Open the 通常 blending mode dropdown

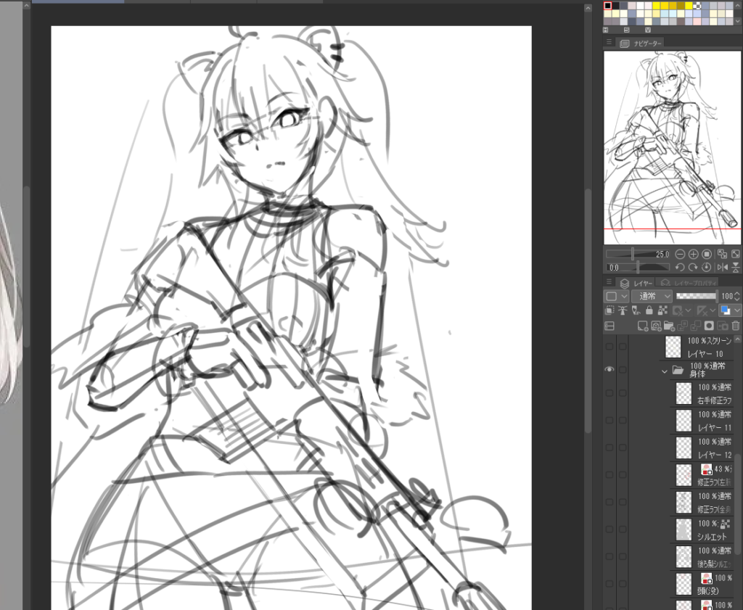pos(651,296)
